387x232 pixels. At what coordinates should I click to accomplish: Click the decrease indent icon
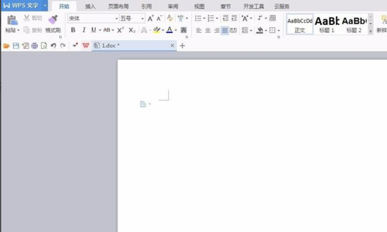pyautogui.click(x=225, y=18)
